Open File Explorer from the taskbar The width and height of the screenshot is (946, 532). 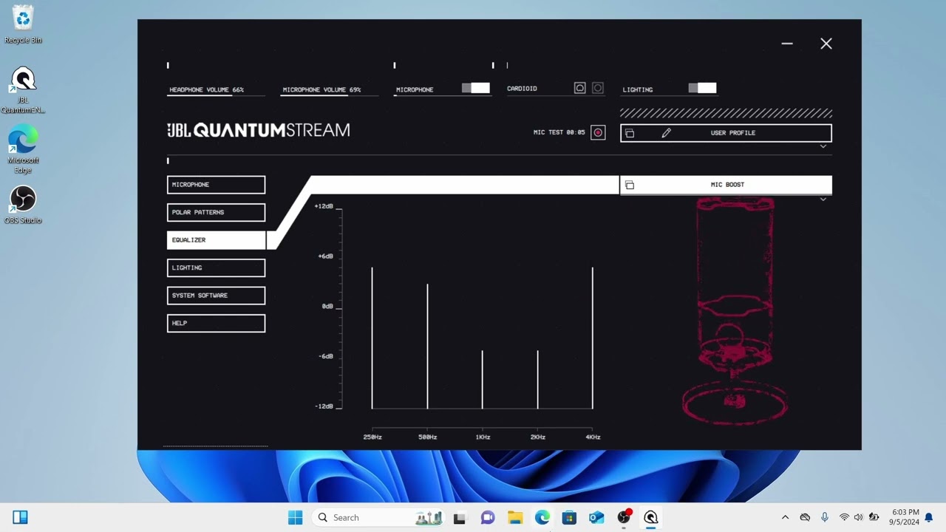coord(515,517)
